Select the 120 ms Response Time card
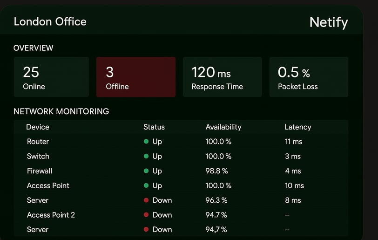The width and height of the screenshot is (378, 240). tap(222, 77)
